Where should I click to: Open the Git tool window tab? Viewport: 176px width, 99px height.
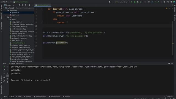point(5,97)
